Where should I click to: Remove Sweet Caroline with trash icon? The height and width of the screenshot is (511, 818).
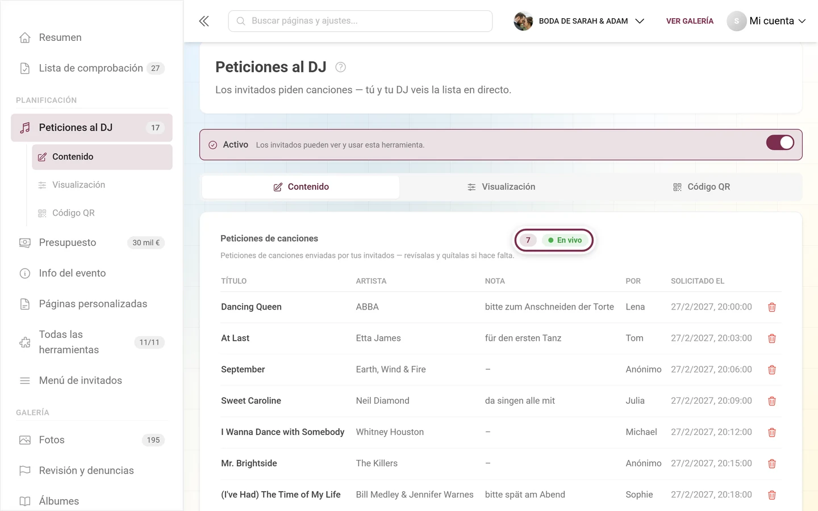pyautogui.click(x=771, y=401)
